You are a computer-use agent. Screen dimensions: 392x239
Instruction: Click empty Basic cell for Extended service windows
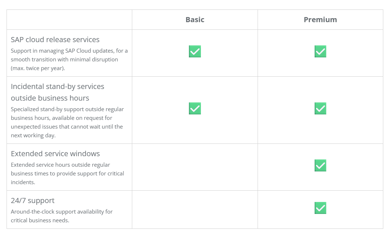point(195,167)
